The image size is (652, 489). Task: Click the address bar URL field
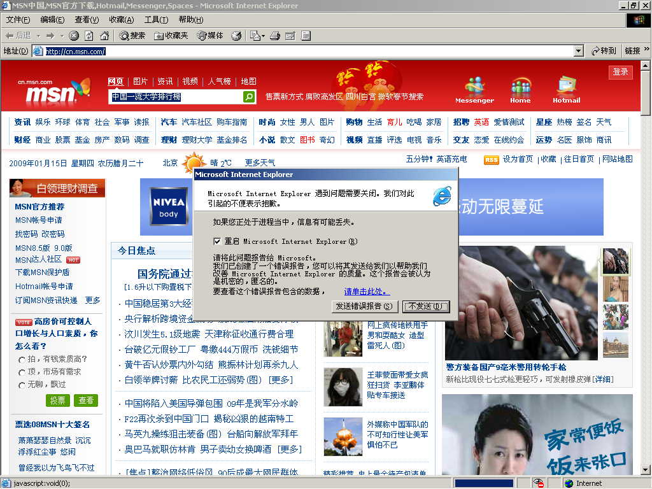coord(309,51)
